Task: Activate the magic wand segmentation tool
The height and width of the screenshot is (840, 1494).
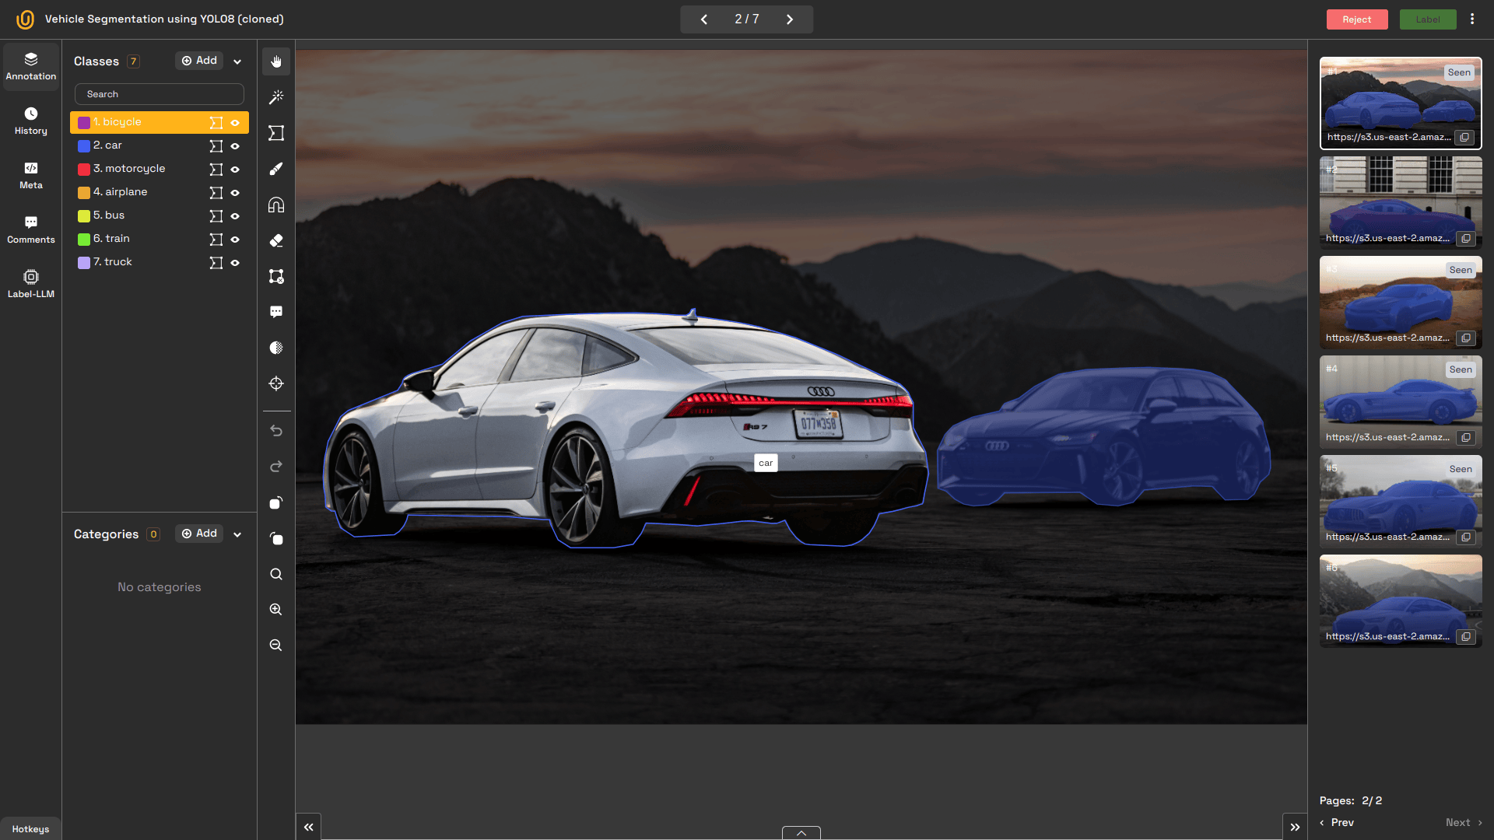Action: tap(275, 96)
